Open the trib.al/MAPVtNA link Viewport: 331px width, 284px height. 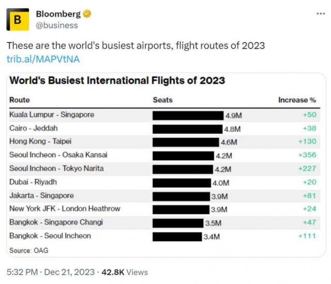pos(43,59)
